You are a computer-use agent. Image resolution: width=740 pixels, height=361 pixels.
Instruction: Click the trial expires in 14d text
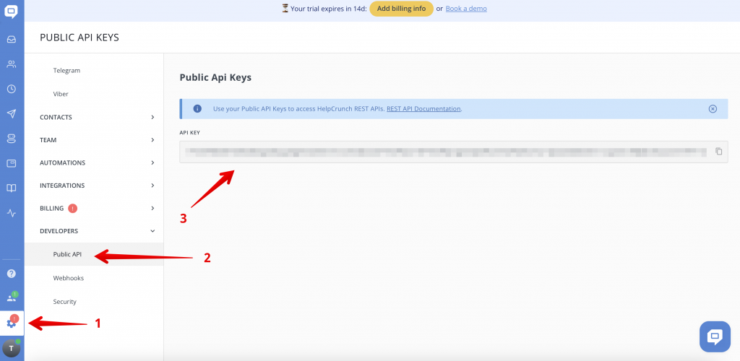click(x=329, y=9)
